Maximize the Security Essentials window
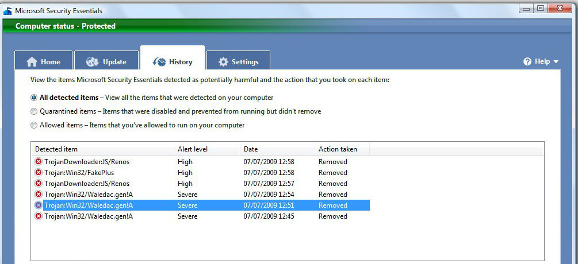This screenshot has height=264, width=578. tap(541, 9)
